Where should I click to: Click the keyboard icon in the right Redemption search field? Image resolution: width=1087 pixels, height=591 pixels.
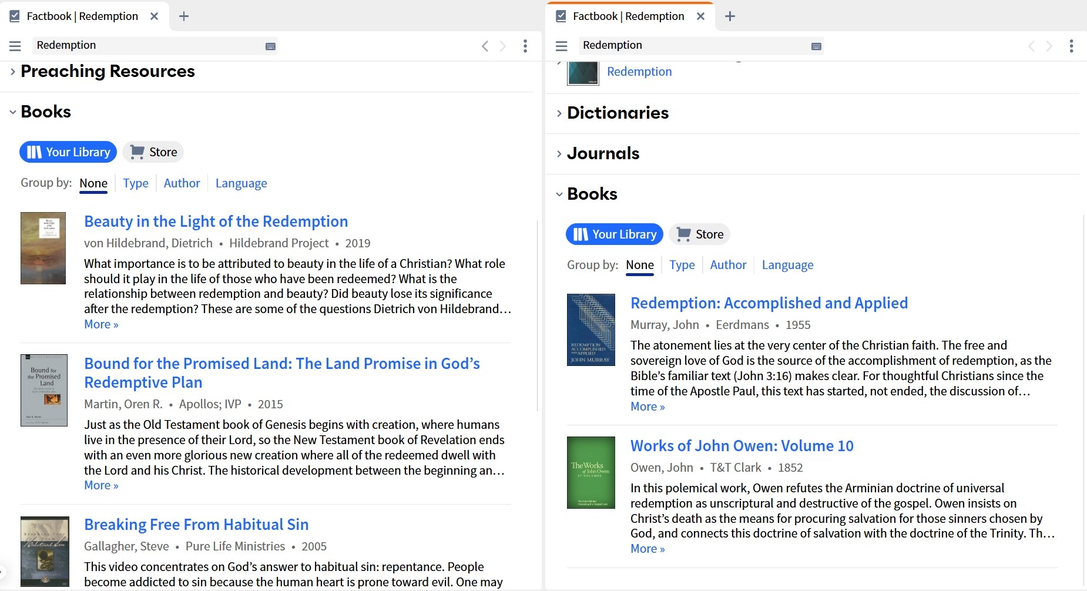816,45
